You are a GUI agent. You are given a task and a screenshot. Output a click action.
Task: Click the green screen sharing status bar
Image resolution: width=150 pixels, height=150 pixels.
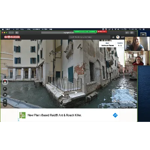[x=85, y=31]
